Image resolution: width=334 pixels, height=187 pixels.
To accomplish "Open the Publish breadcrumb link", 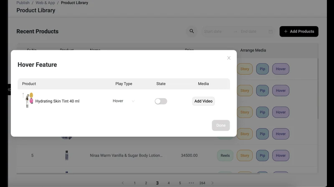I will (x=23, y=3).
